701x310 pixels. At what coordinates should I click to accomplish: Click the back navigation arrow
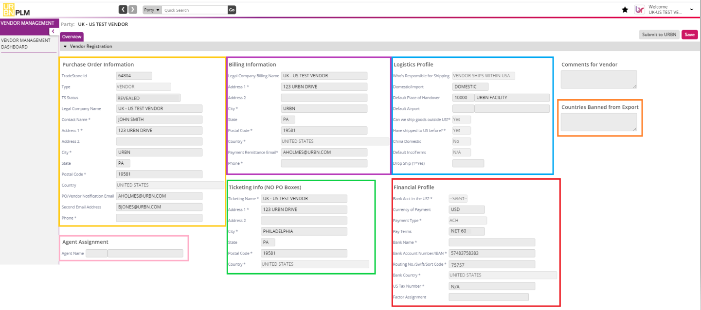pyautogui.click(x=123, y=9)
